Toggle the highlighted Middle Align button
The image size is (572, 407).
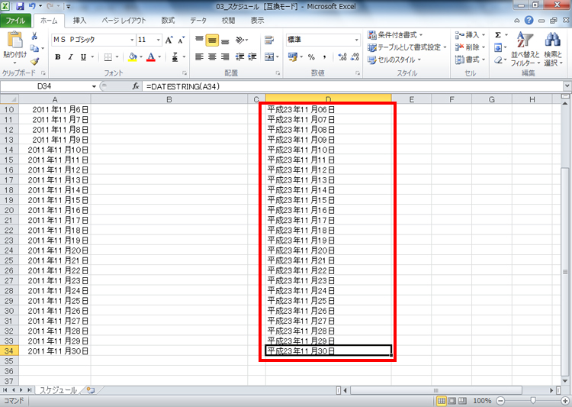coord(212,40)
